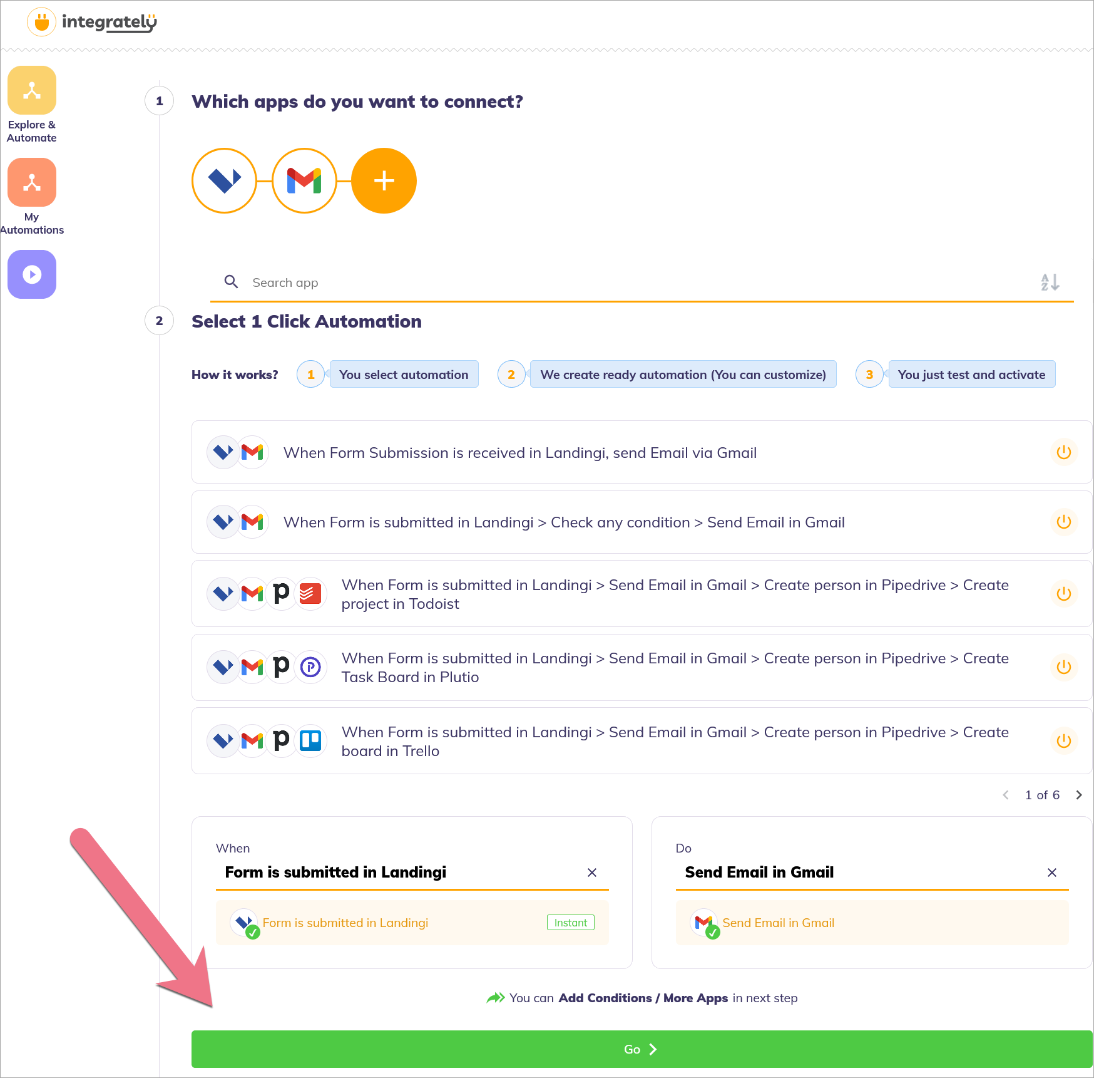Add another app with orange plus button
1094x1078 pixels.
[x=384, y=181]
